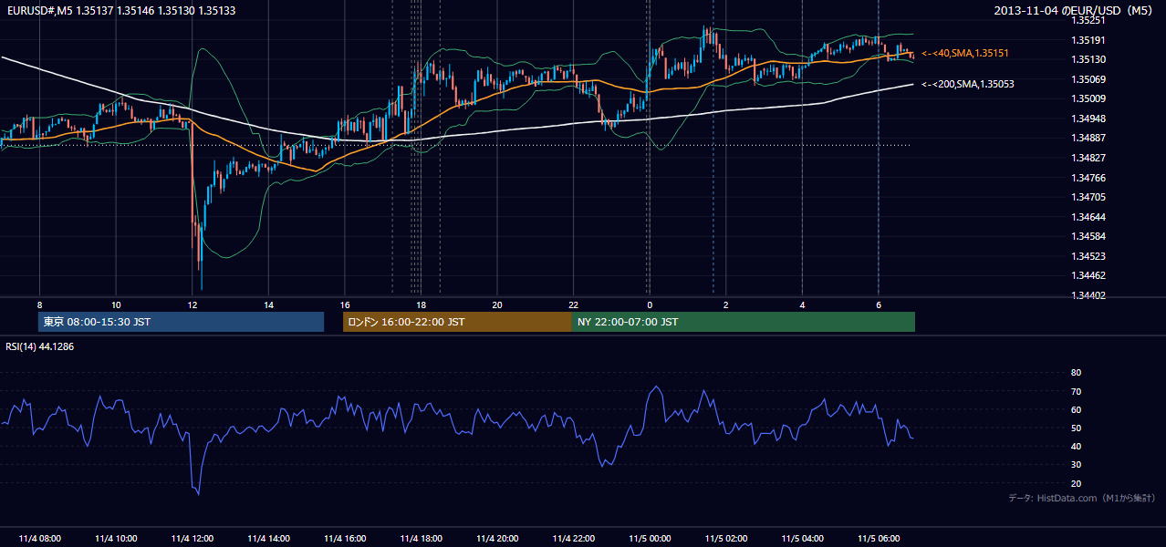Click price axis value 1.34462
The image size is (1166, 547).
click(x=1088, y=275)
